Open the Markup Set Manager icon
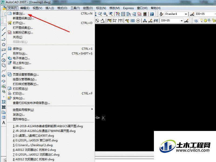This screenshot has height=162, width=216. coord(139,14)
